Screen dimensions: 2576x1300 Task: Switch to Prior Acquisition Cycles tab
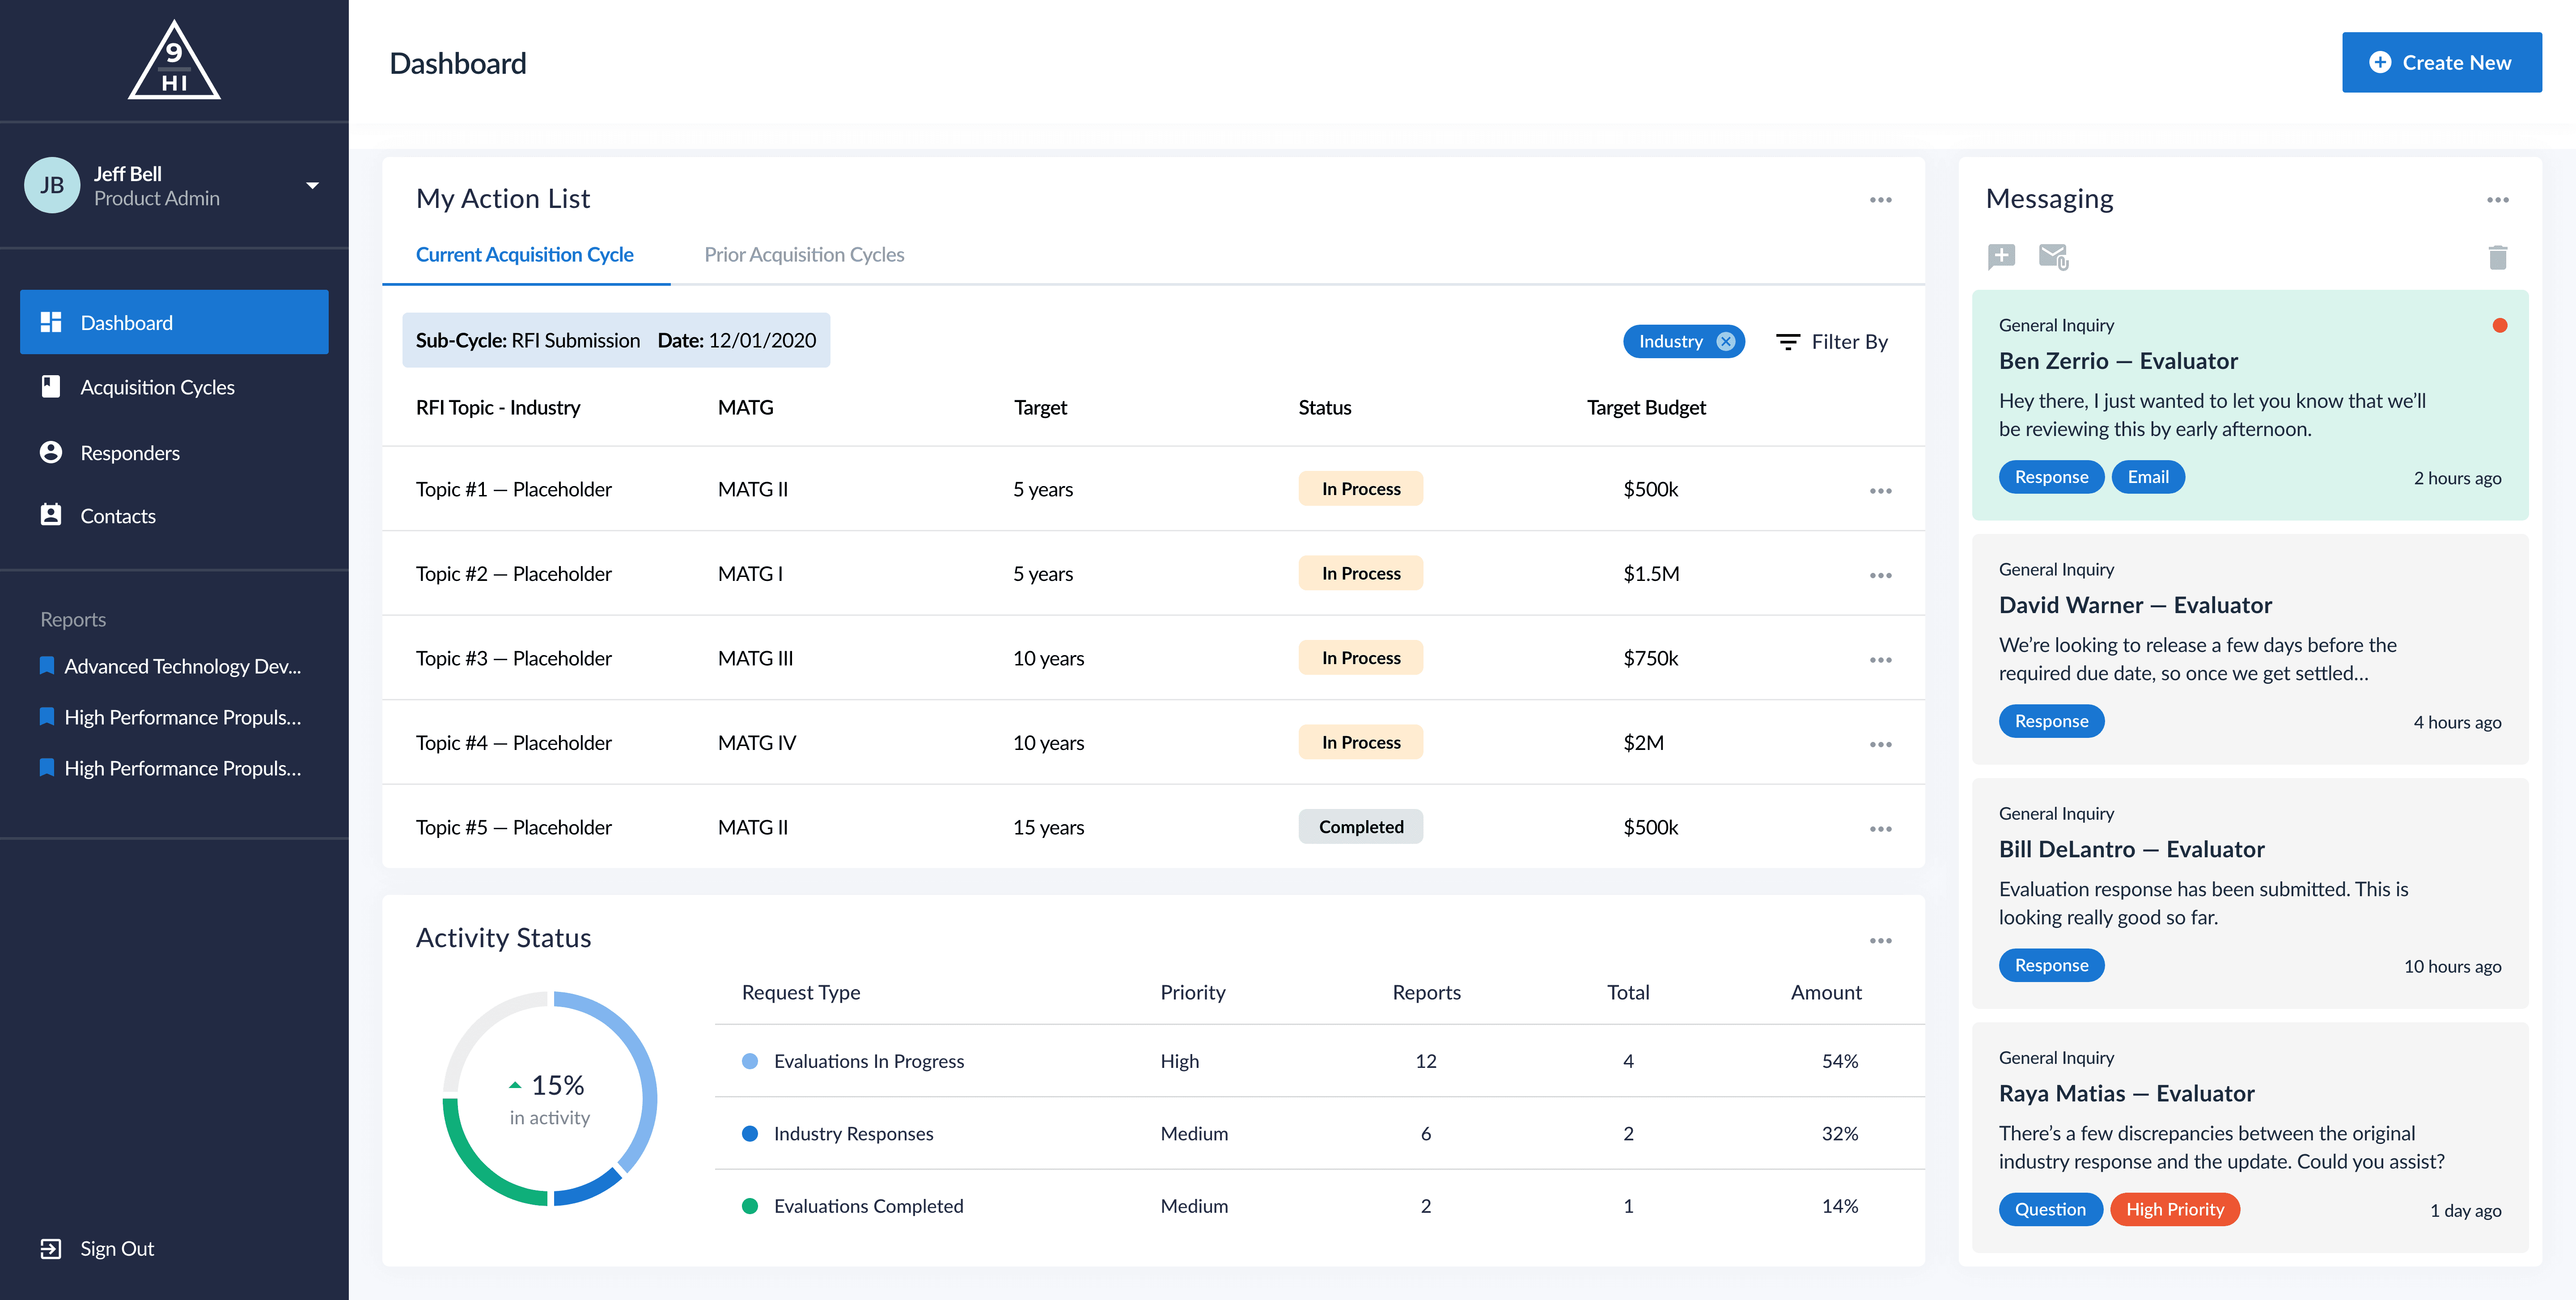tap(804, 255)
